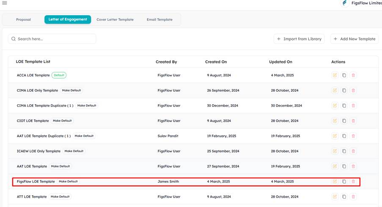Click the ACCA LOE Template name

[33, 75]
